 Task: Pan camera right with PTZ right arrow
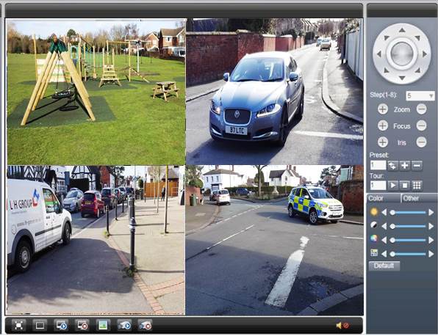(425, 54)
